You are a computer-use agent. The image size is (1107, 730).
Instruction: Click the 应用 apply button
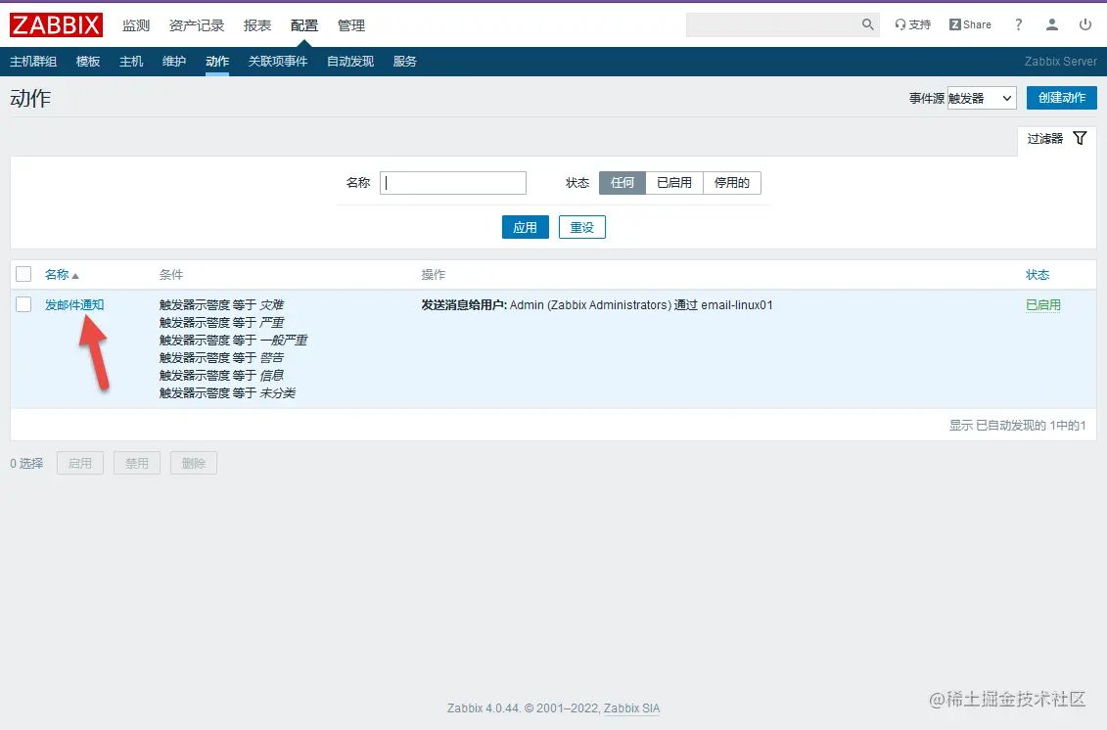[x=526, y=227]
